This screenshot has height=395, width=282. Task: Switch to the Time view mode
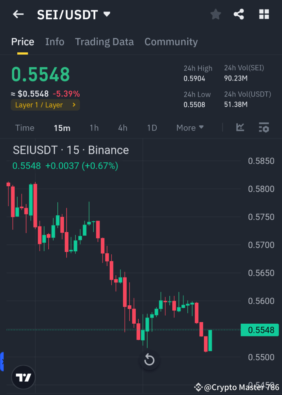click(x=25, y=128)
